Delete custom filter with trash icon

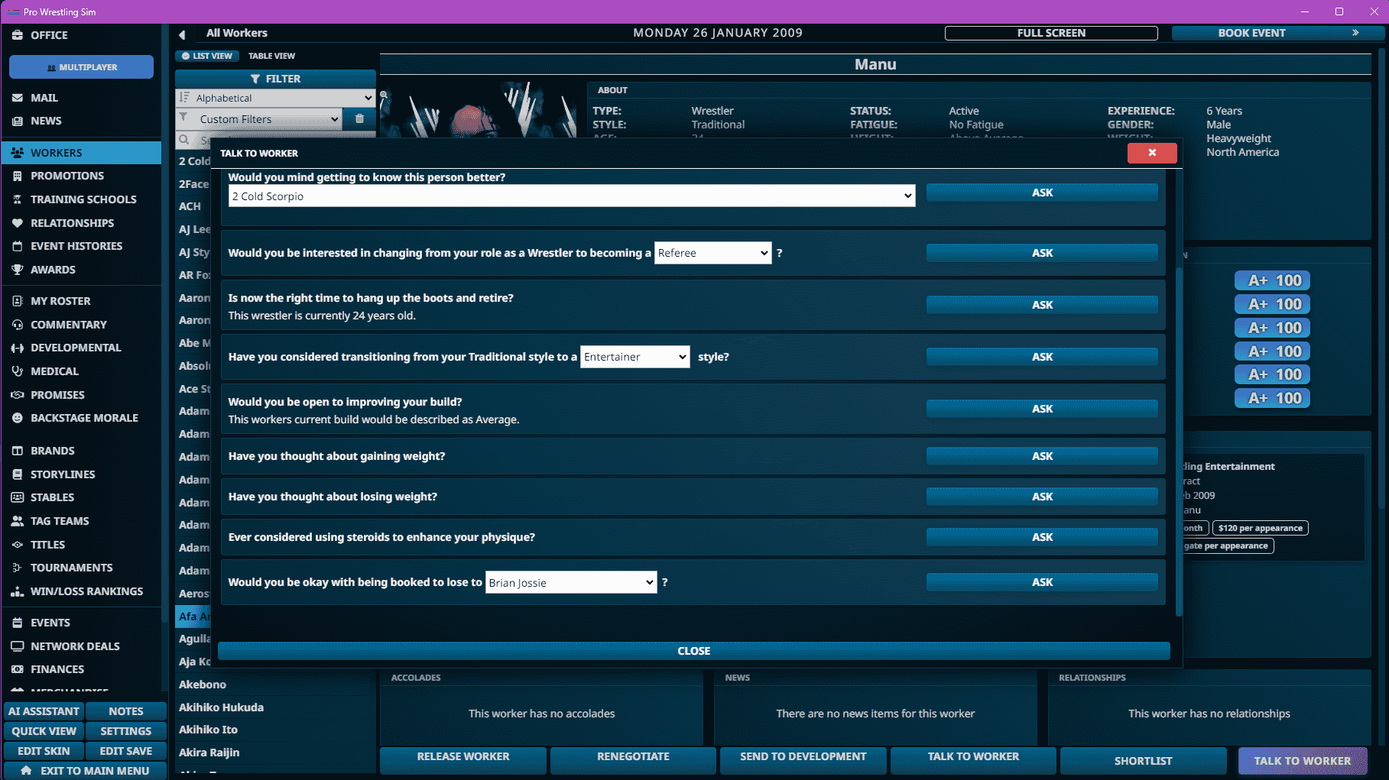(359, 119)
